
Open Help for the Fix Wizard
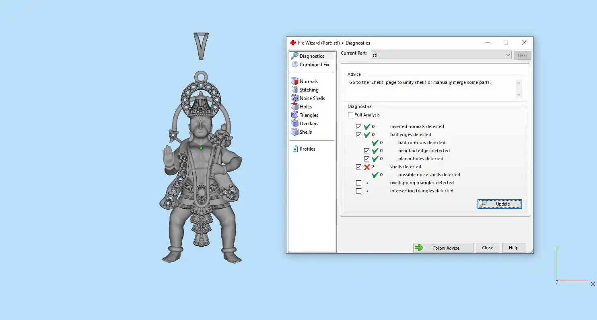[x=513, y=248]
